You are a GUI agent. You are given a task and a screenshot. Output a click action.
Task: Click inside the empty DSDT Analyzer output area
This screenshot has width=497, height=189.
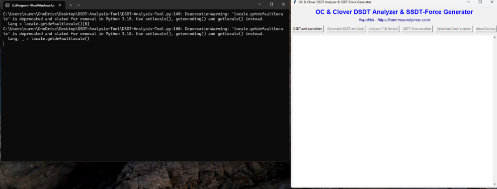[x=392, y=111]
